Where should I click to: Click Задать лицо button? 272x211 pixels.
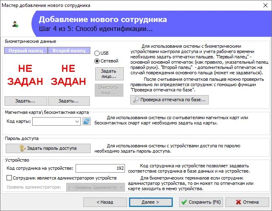point(109,74)
